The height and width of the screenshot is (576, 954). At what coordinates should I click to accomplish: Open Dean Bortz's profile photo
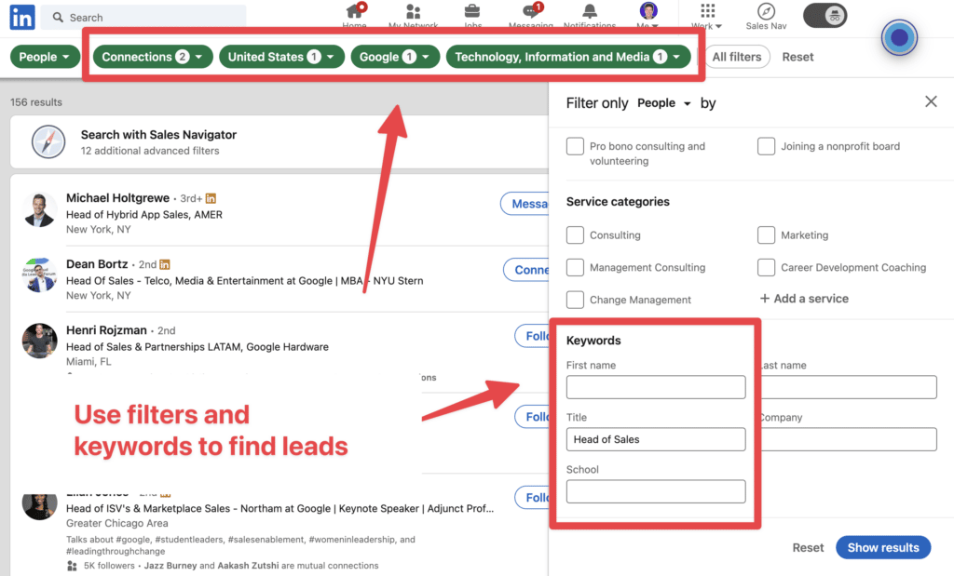coord(39,275)
